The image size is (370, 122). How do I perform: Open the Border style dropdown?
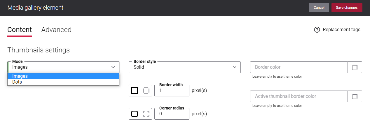point(185,67)
